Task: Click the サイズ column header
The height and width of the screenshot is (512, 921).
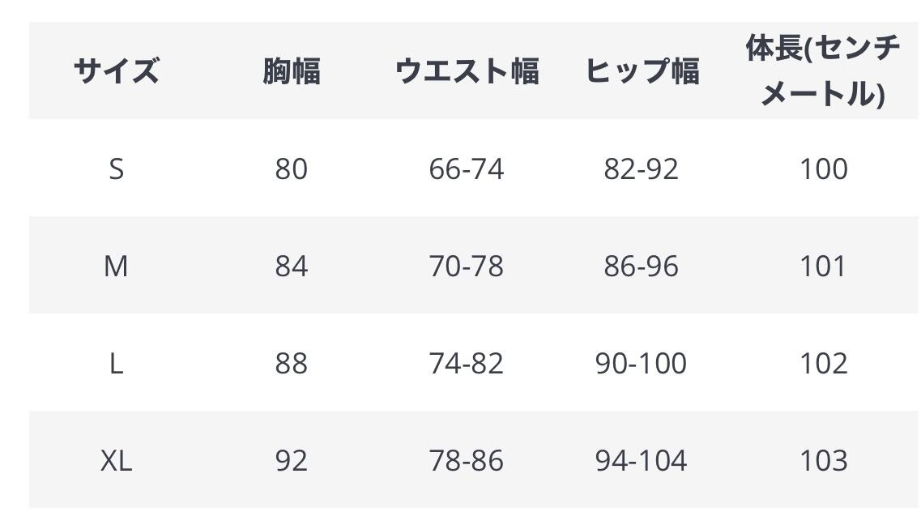Action: [116, 71]
